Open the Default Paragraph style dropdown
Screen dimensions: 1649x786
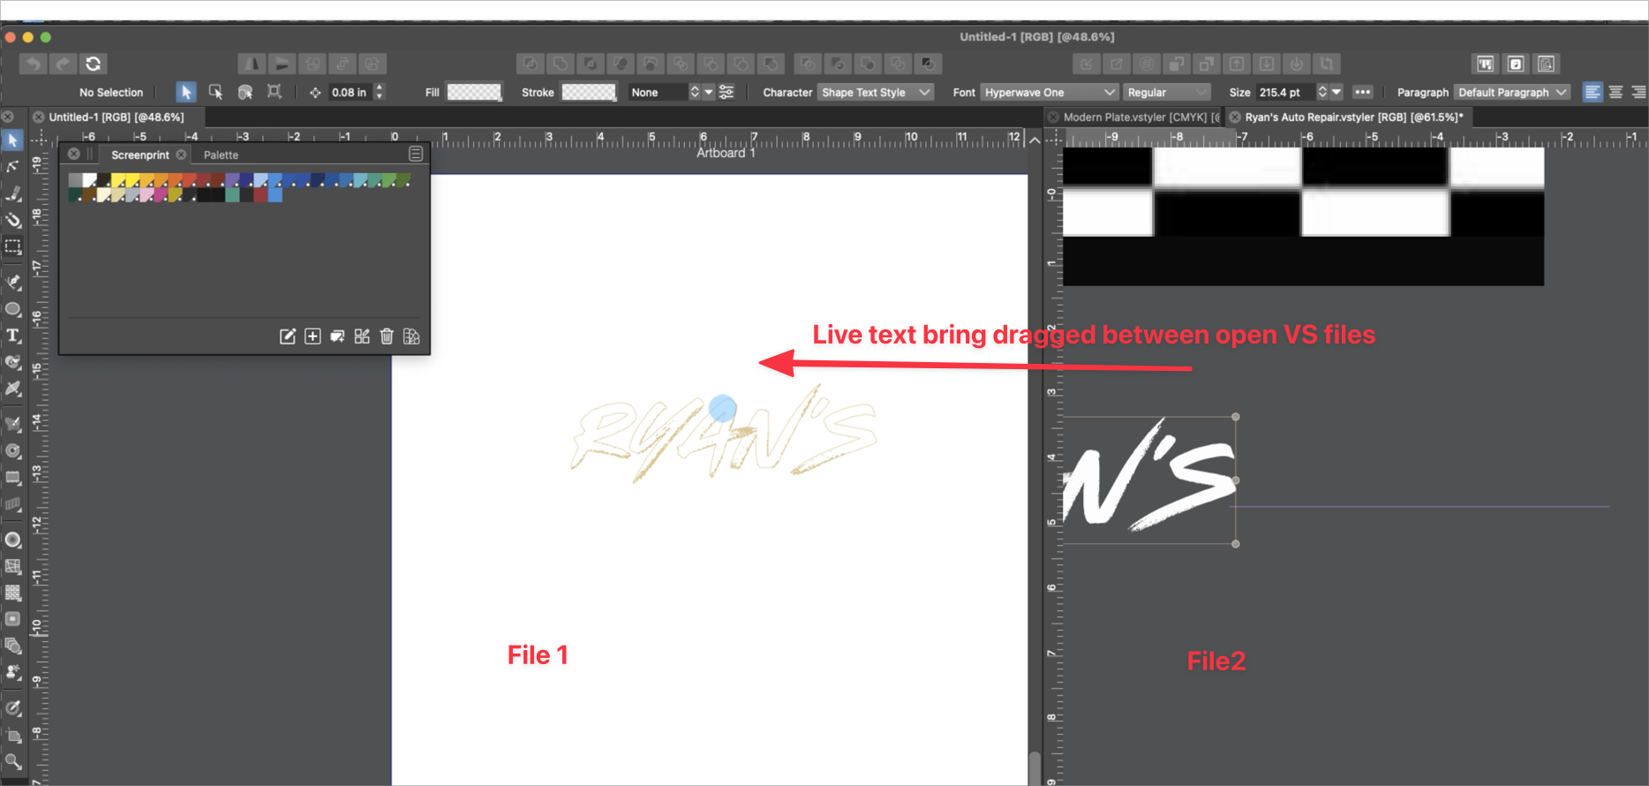(1511, 93)
